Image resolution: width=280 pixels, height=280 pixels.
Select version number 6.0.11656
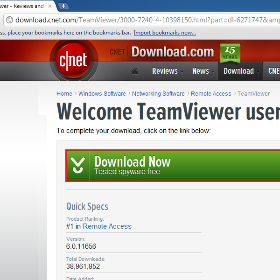[81, 246]
